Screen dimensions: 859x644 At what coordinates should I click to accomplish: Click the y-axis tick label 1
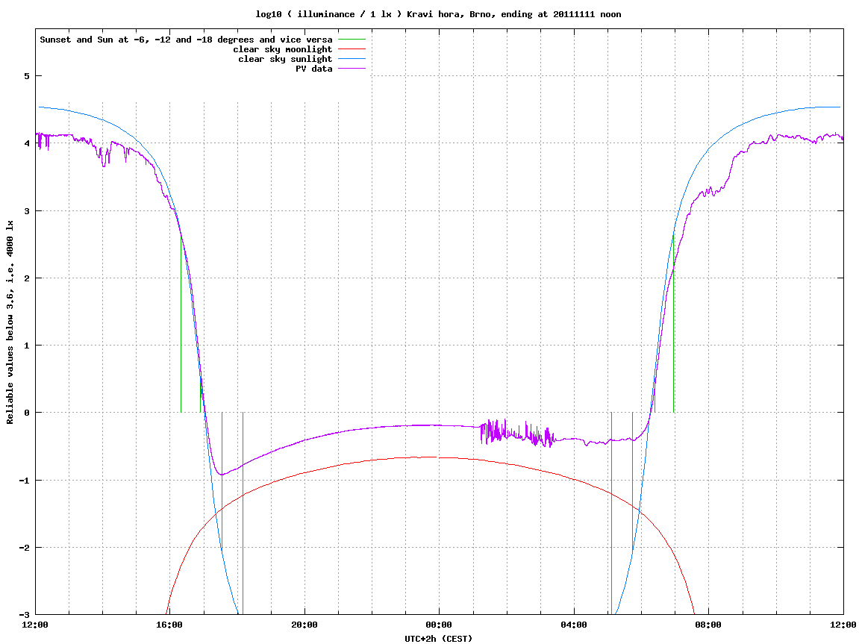click(x=26, y=346)
